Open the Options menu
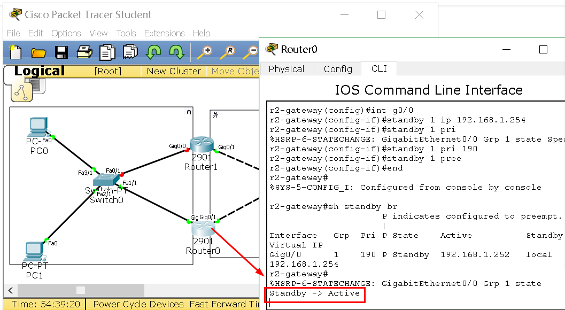565x310 pixels. coord(66,33)
